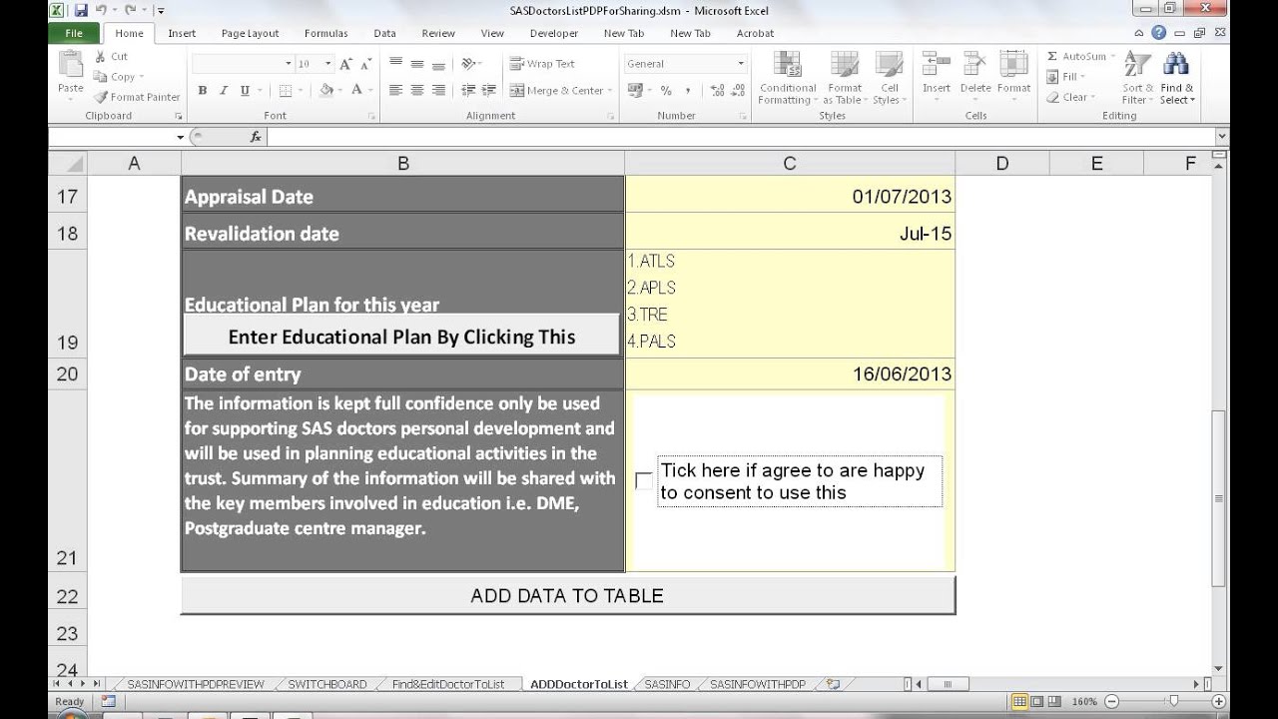Undo the last action
Image resolution: width=1278 pixels, height=719 pixels.
pyautogui.click(x=101, y=10)
